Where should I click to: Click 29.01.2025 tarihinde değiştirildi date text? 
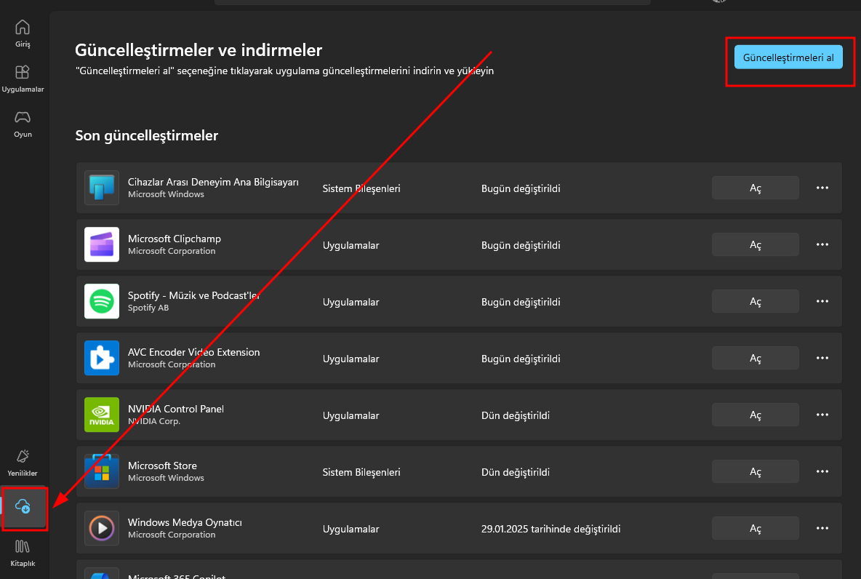[x=550, y=529]
